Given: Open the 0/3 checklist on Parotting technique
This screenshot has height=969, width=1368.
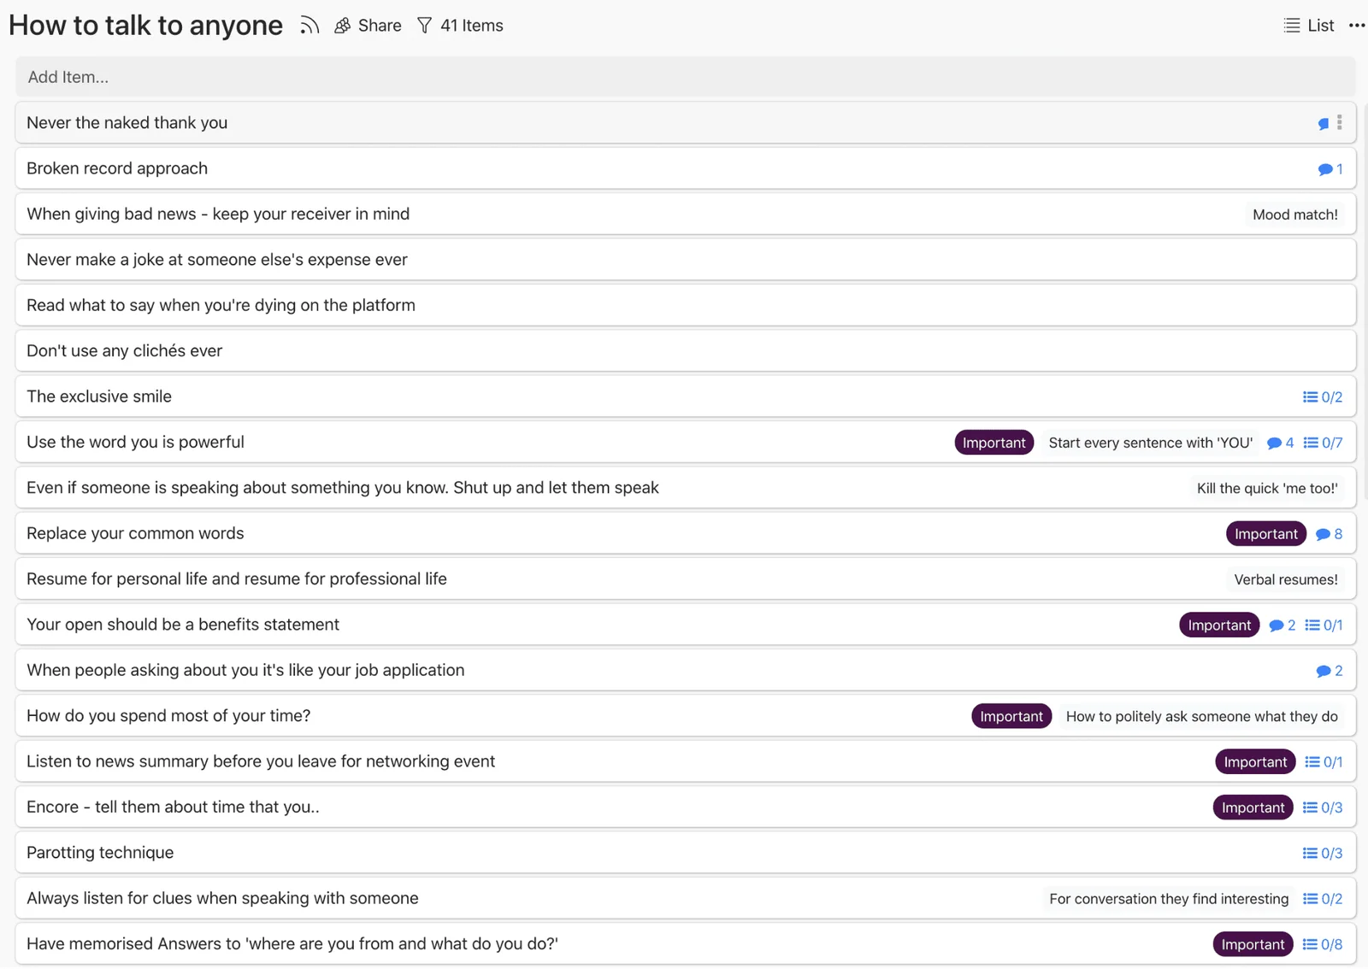Looking at the screenshot, I should (1323, 854).
